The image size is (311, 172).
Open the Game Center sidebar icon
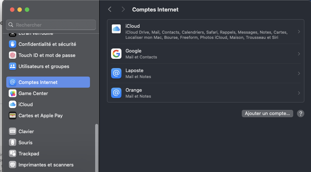point(13,93)
